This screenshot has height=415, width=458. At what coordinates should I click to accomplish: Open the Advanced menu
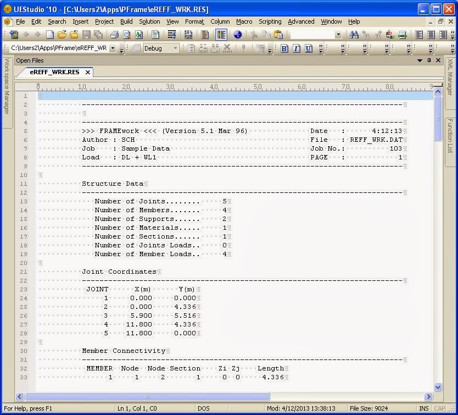(301, 21)
